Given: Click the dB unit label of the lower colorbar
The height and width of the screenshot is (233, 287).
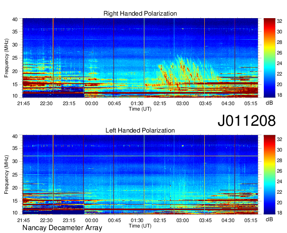Looking at the screenshot, I should point(269,219).
